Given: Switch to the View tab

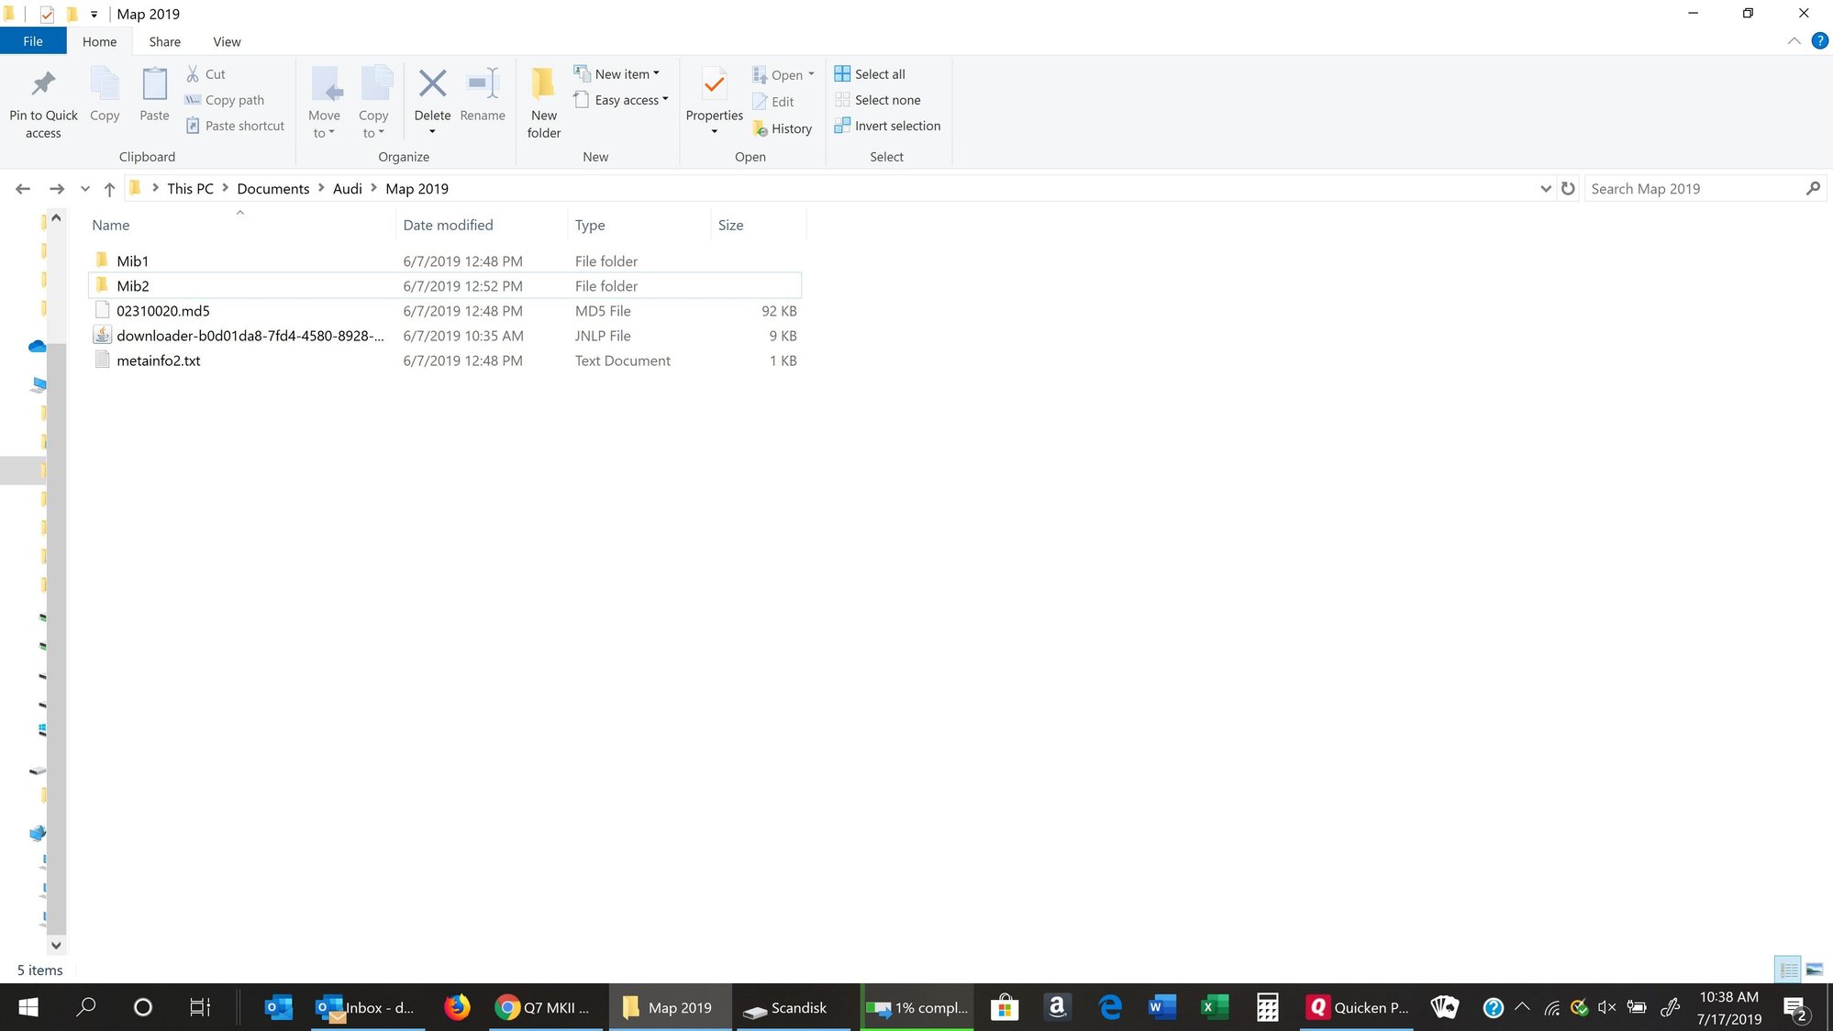Looking at the screenshot, I should pos(227,41).
